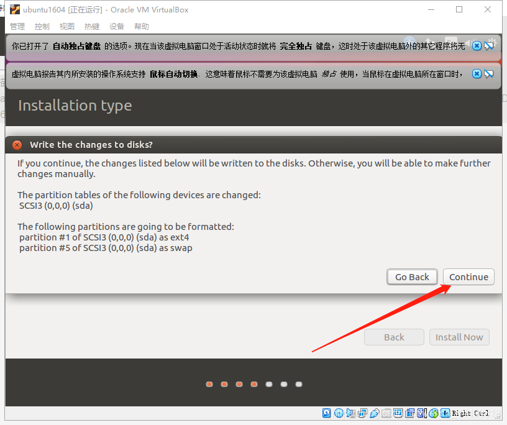Click the shared folders indicator icon
The height and width of the screenshot is (425, 507).
[x=386, y=413]
